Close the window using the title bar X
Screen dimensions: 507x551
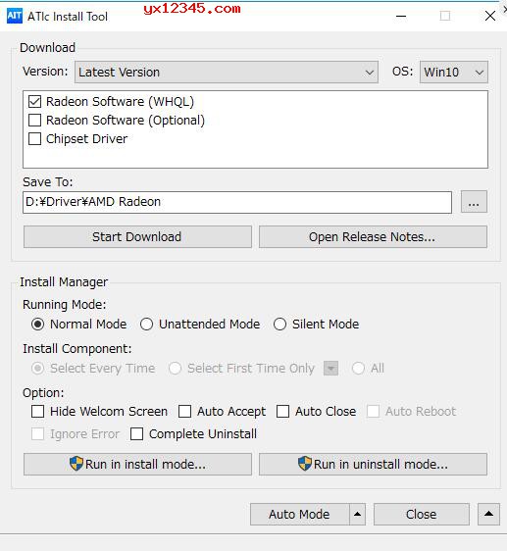coord(490,16)
